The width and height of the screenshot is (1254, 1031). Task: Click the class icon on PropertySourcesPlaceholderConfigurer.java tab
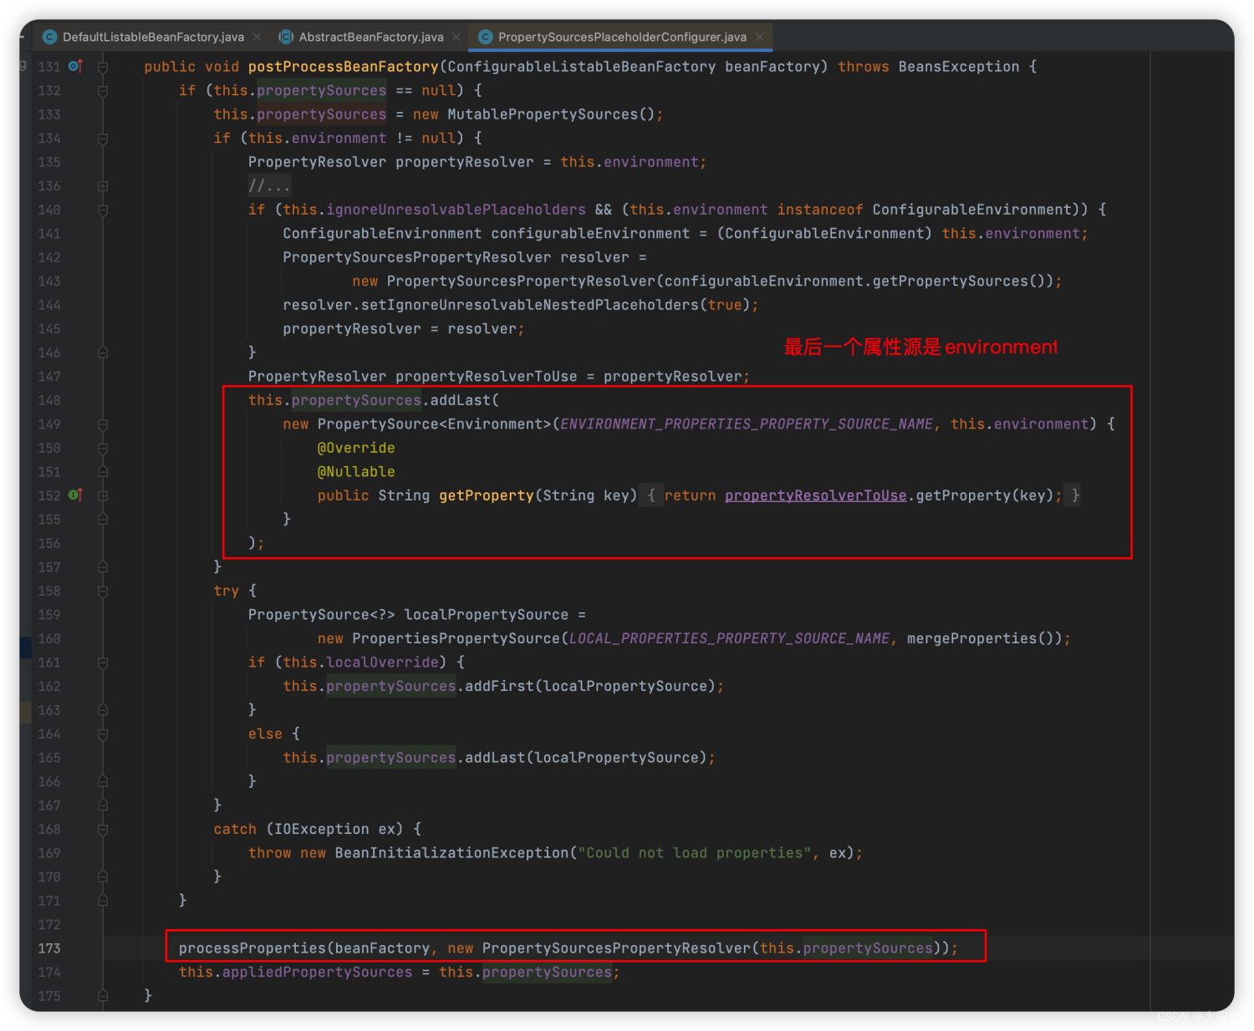click(x=485, y=37)
